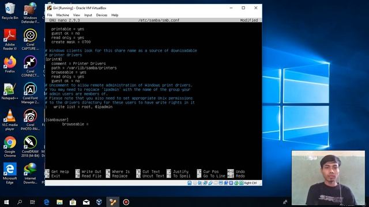Viewport: 369px width, 207px height.
Task: Select the Recycle Bin desktop icon
Action: point(10,11)
